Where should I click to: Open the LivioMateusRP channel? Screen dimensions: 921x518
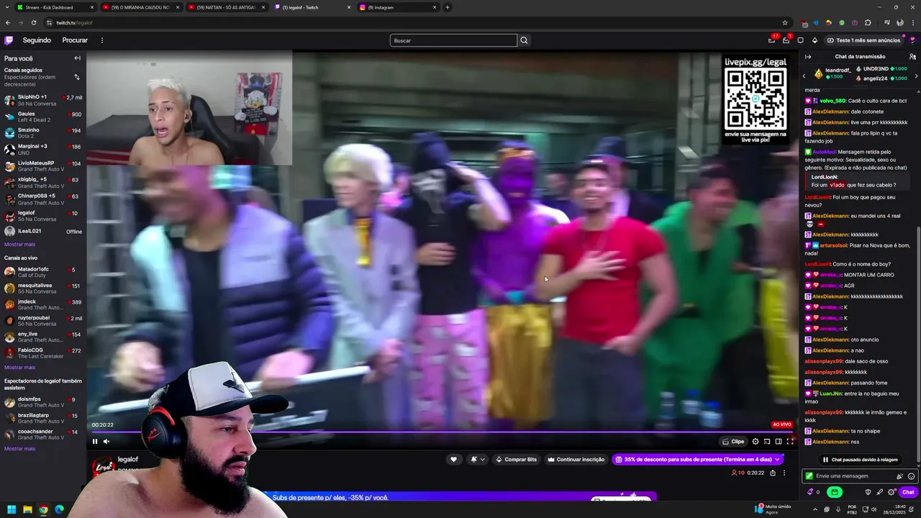(x=43, y=166)
